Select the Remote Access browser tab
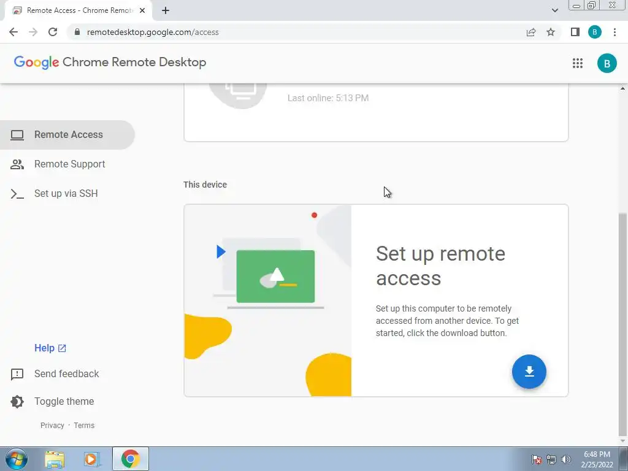This screenshot has height=471, width=628. (x=79, y=10)
